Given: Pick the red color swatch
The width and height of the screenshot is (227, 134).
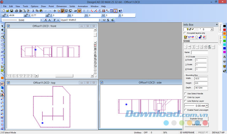Looking at the screenshot, I should [x=225, y=30].
